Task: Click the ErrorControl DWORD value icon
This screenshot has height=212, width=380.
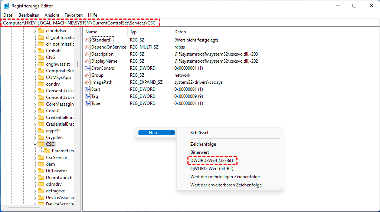Action: click(88, 68)
